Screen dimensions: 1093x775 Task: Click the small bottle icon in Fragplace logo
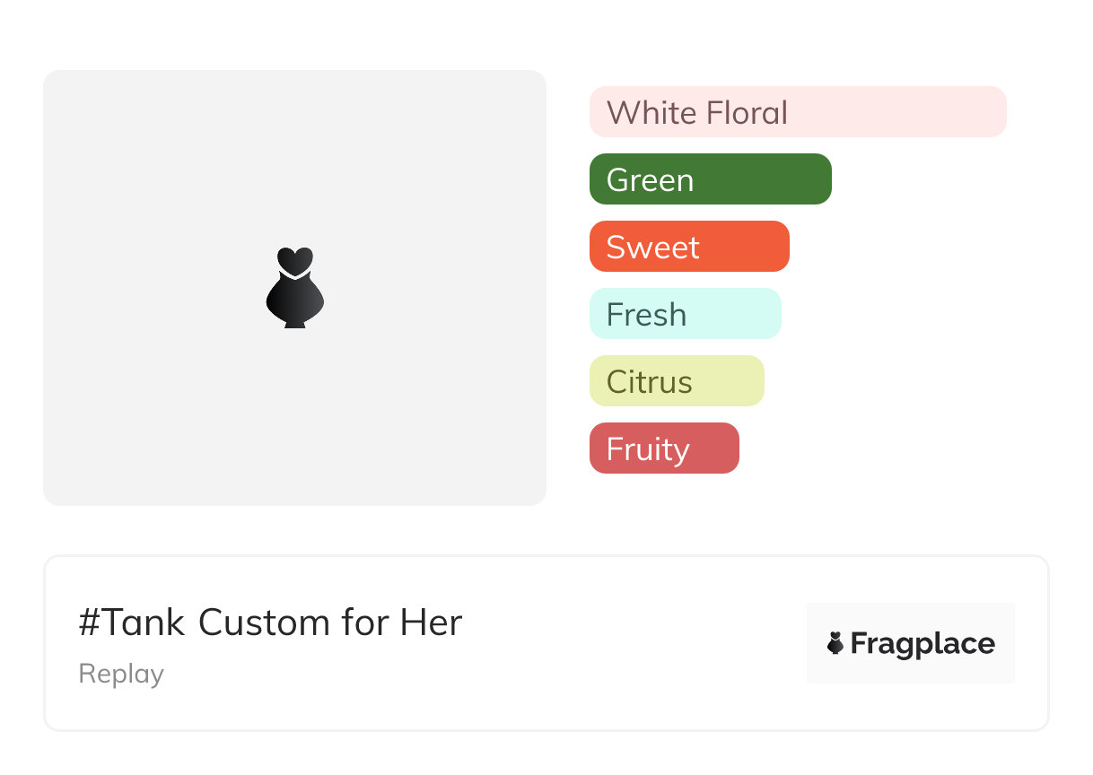click(x=835, y=643)
